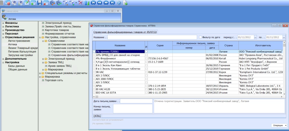
Task: Click the binoculars icon with green dot
Action: click(x=59, y=3)
